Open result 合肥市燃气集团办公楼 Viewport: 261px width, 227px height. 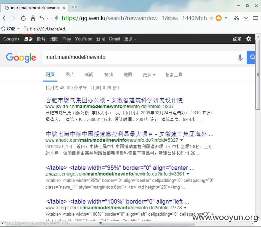coord(114,100)
